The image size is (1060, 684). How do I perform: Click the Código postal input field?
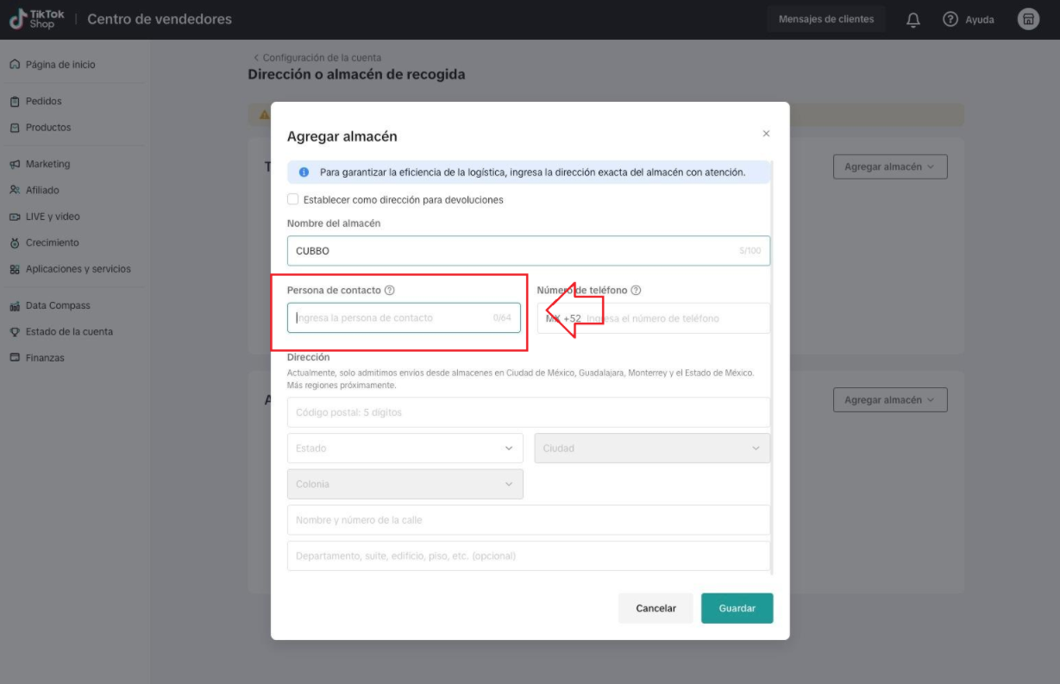click(x=528, y=412)
